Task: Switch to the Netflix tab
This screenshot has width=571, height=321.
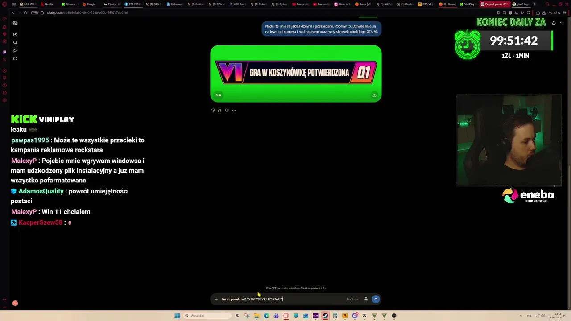Action: pos(48,4)
